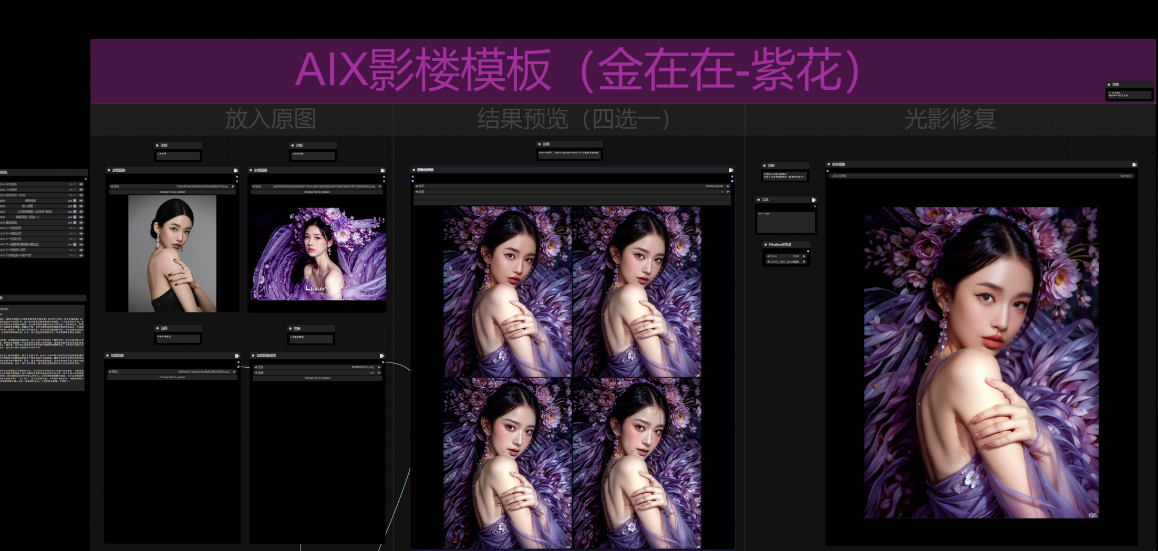Jump to the 上传蒙版 group via its arrow icon

[81, 190]
